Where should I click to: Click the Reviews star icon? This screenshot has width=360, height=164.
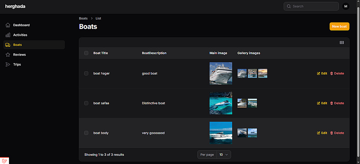coord(8,55)
